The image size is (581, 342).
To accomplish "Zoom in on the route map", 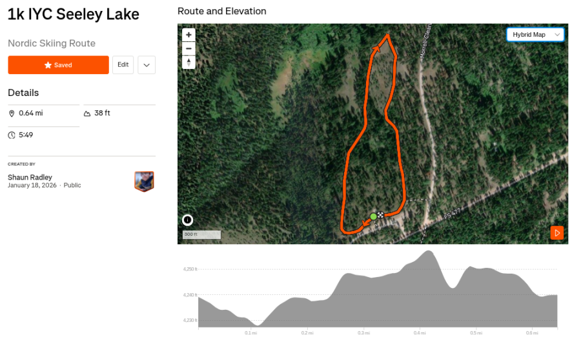I will point(189,35).
